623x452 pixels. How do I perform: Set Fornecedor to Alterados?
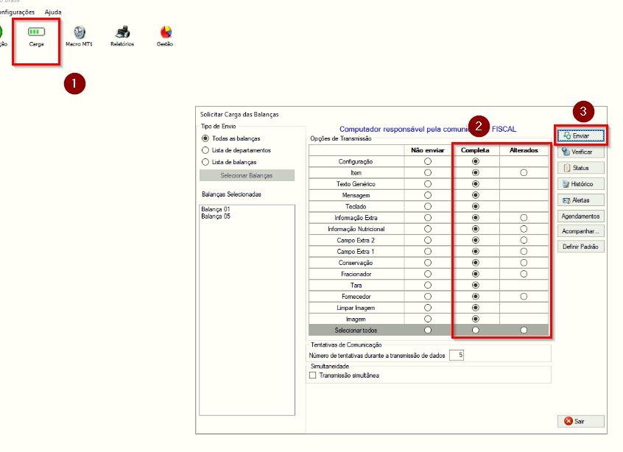524,297
